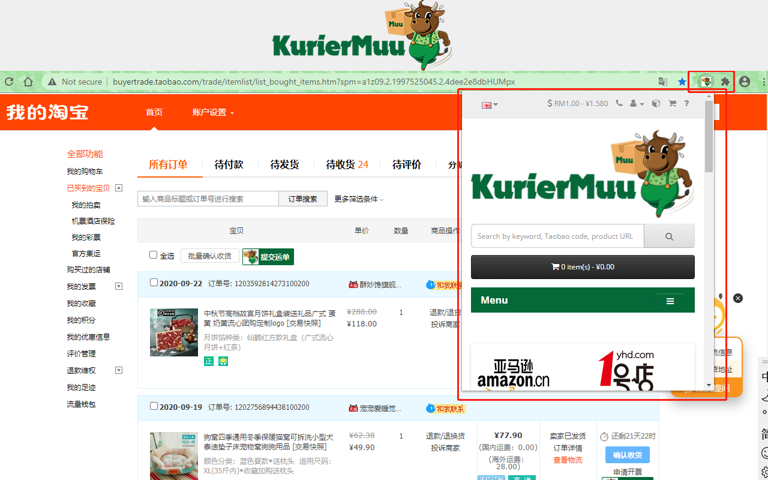The height and width of the screenshot is (480, 768).
Task: Open the 查看物流 link
Action: tap(568, 460)
